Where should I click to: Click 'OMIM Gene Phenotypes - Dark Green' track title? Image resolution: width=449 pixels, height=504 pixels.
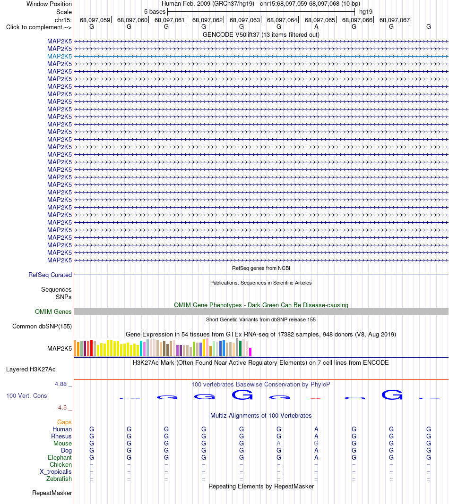[261, 305]
